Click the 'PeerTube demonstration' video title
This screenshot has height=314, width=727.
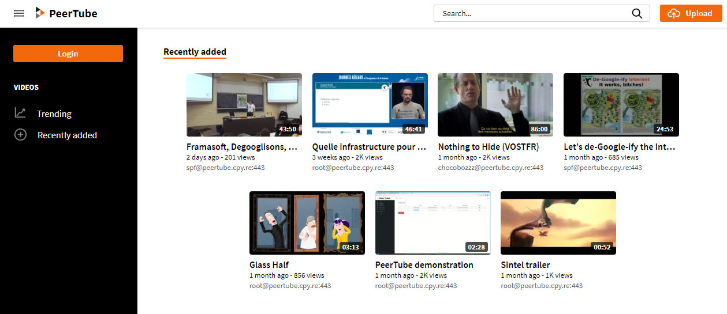pos(424,265)
